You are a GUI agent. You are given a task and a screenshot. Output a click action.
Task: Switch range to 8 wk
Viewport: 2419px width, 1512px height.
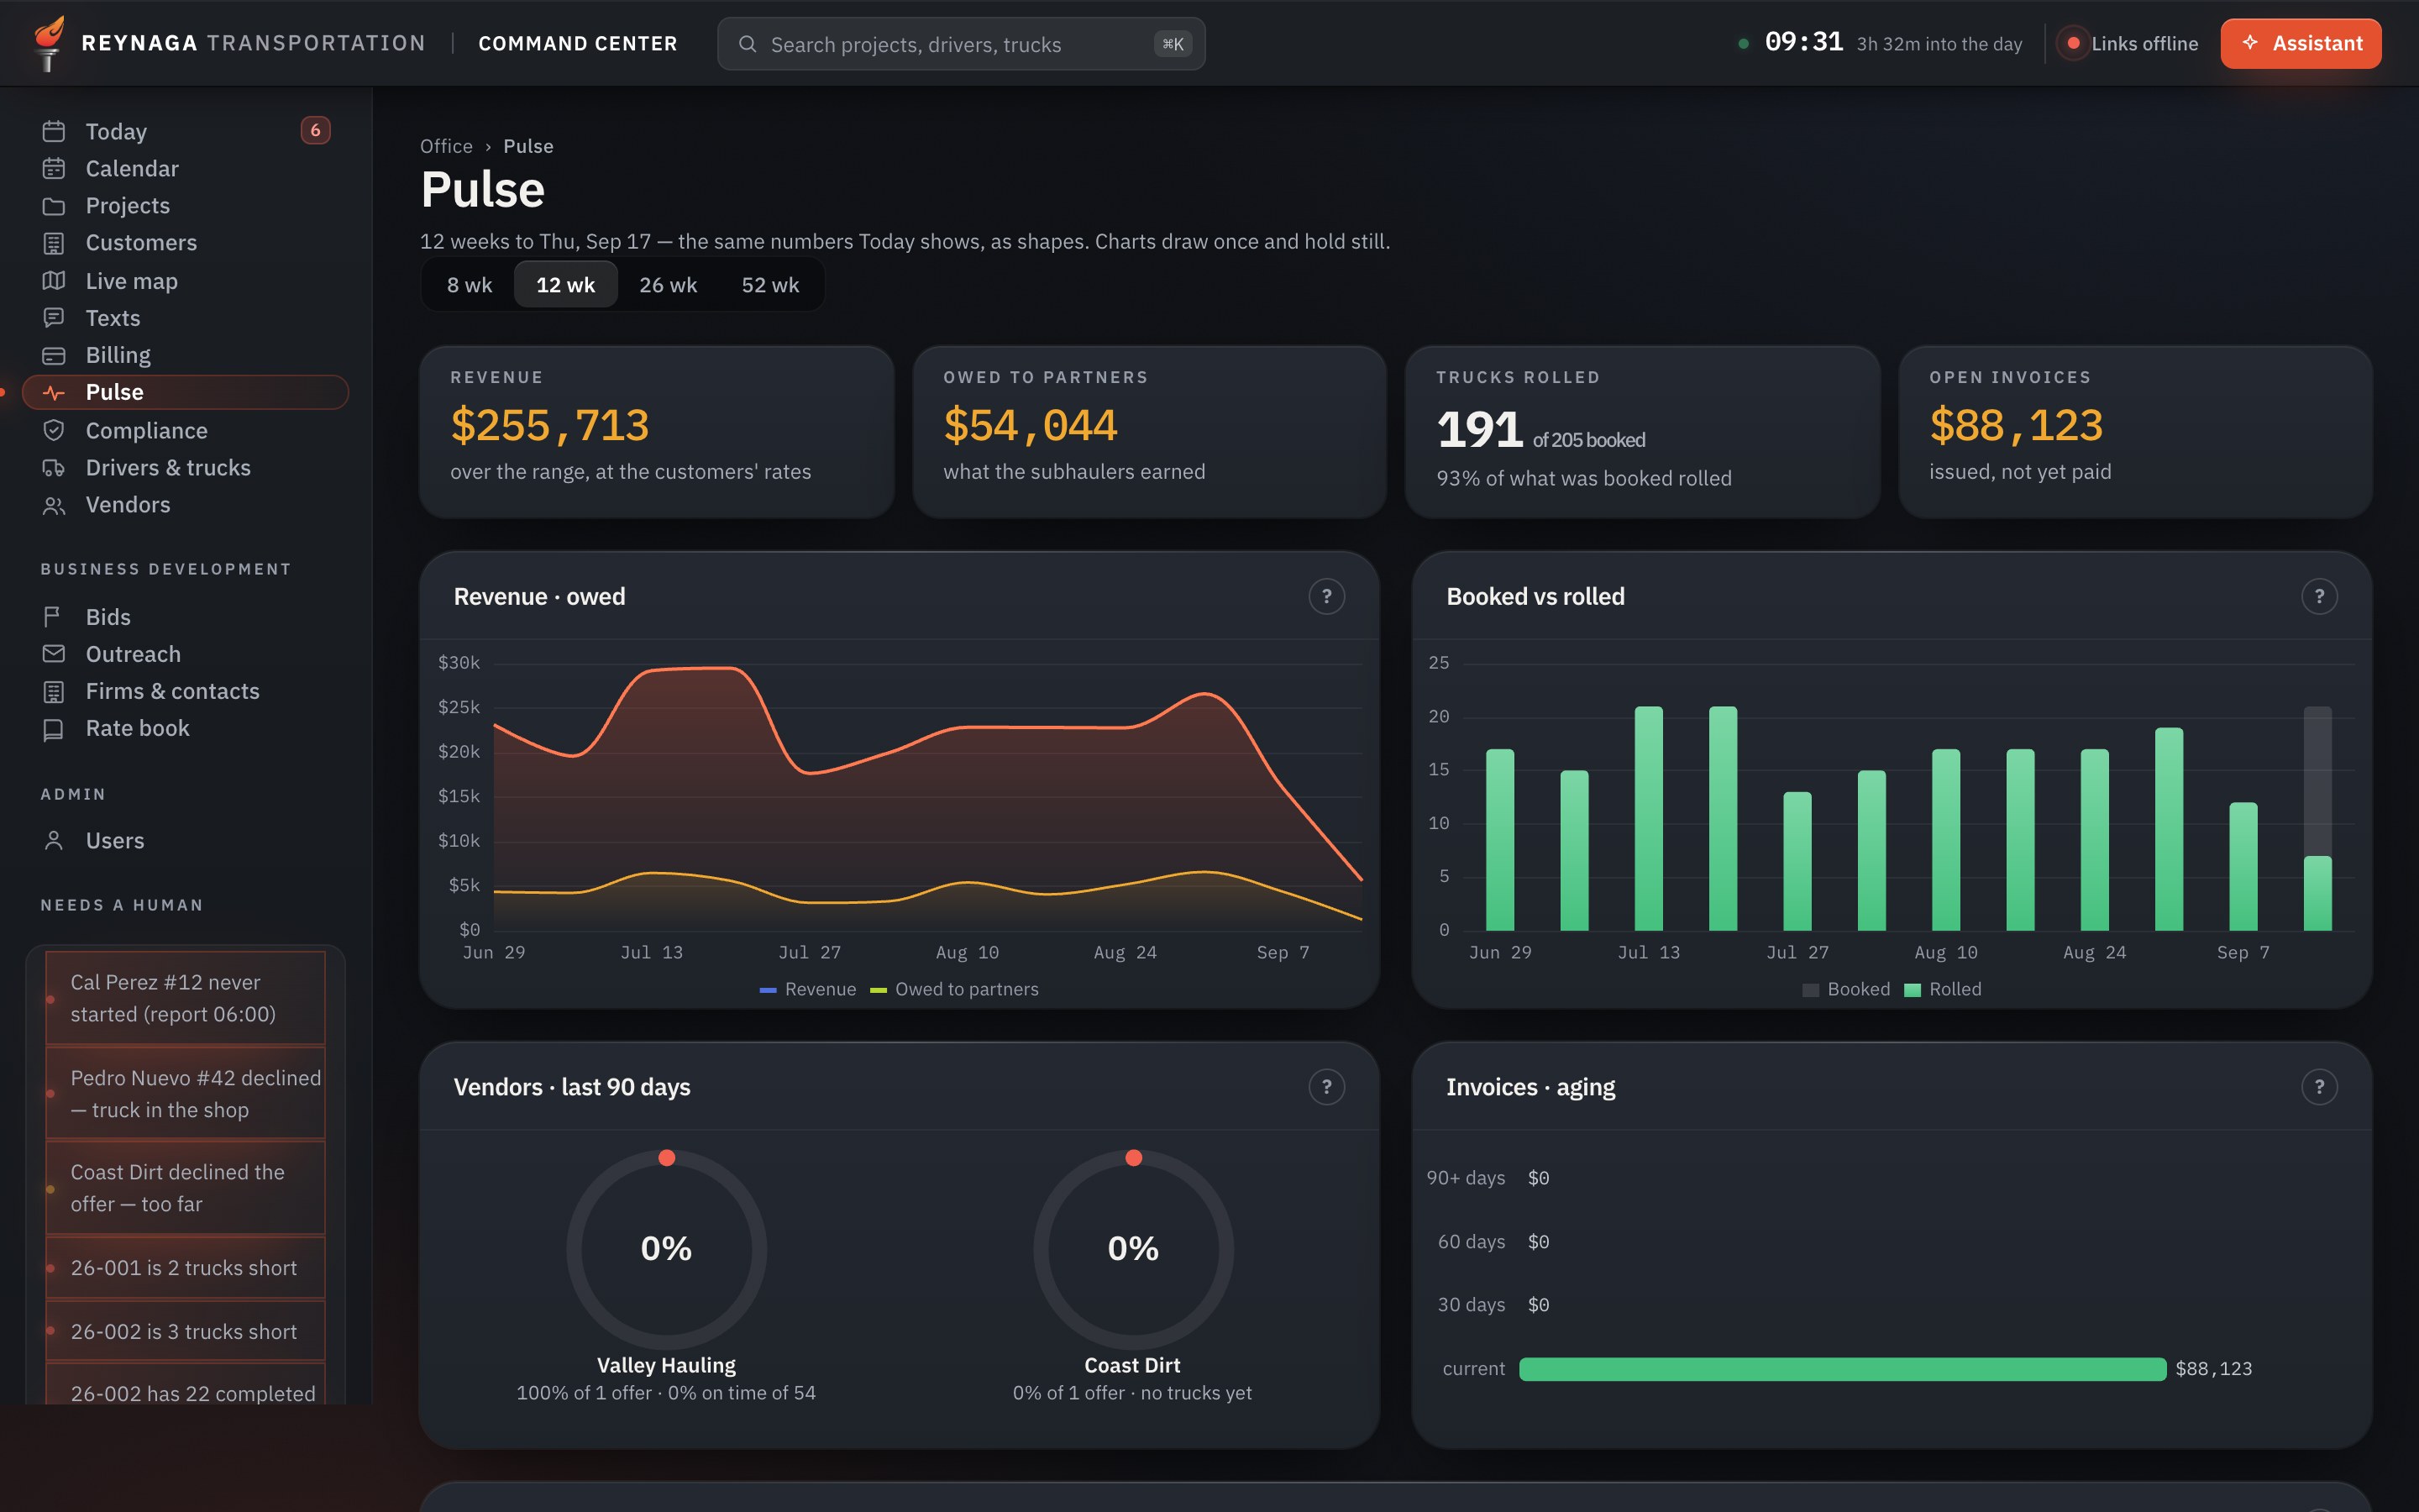pos(469,285)
